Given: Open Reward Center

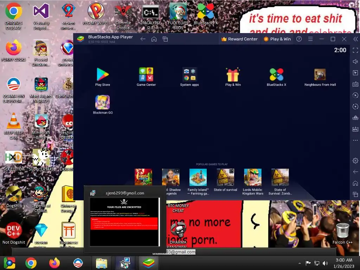Looking at the screenshot, I should coord(239,39).
